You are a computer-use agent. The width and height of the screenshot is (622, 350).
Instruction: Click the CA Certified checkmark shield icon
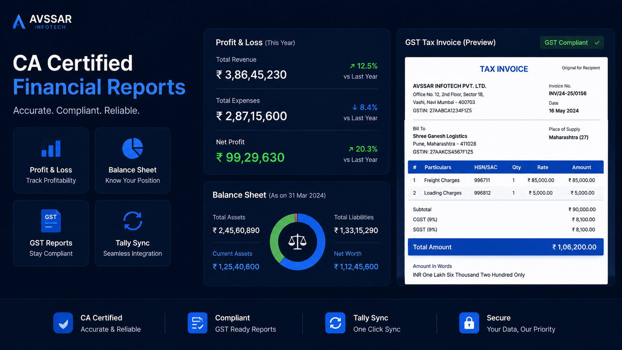click(63, 323)
